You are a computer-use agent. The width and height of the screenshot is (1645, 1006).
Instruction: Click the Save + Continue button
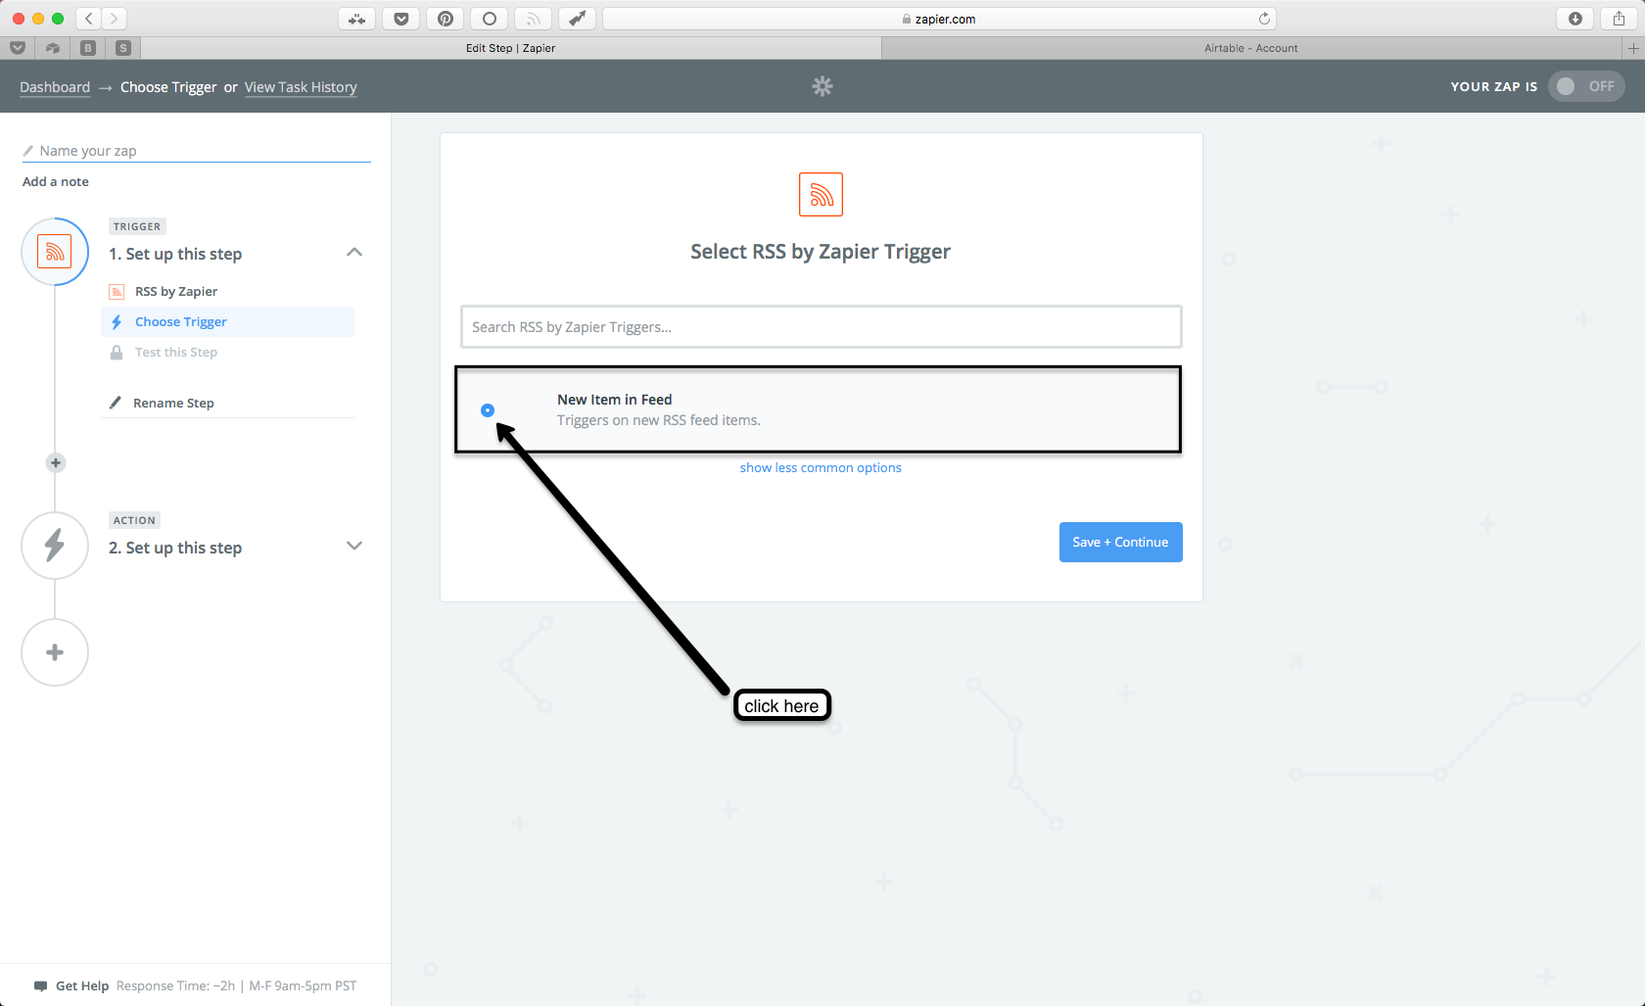pos(1120,542)
